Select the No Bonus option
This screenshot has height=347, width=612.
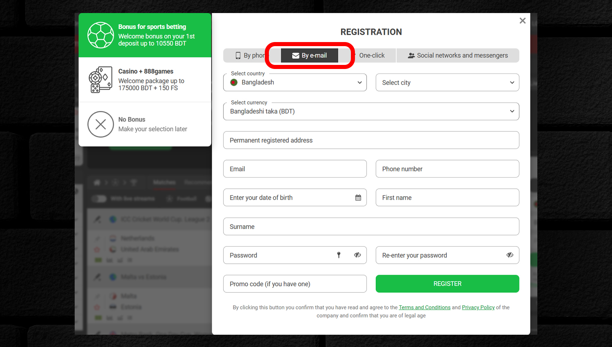click(145, 124)
